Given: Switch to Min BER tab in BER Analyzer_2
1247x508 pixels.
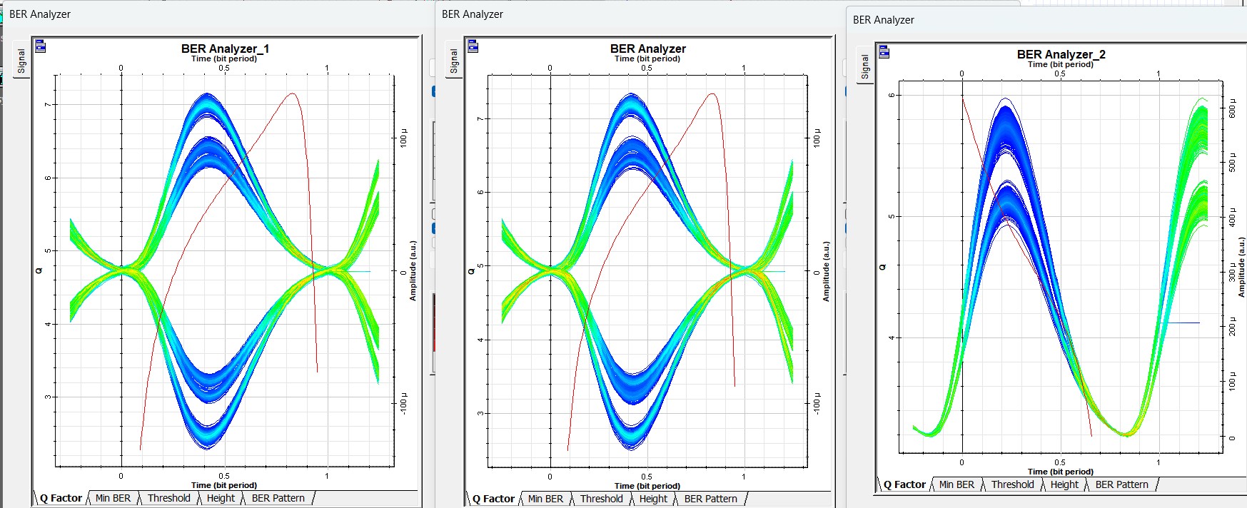Looking at the screenshot, I should click(x=956, y=484).
